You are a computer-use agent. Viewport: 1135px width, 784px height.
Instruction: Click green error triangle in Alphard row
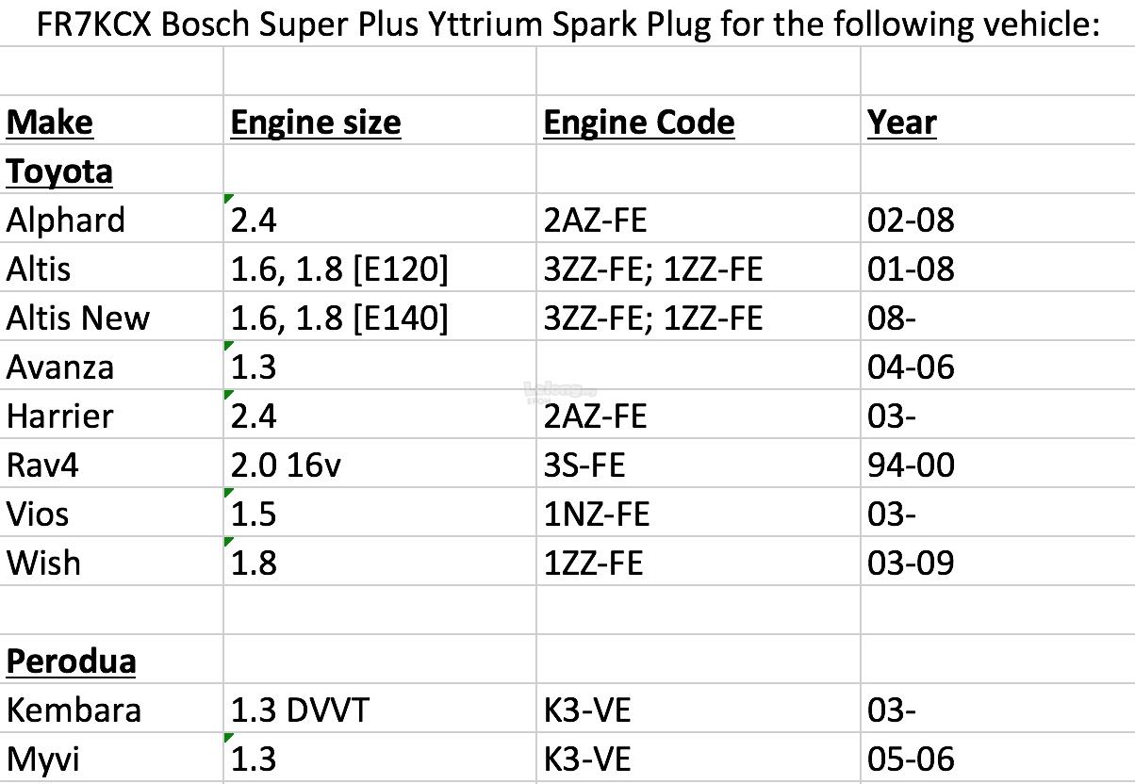[227, 198]
